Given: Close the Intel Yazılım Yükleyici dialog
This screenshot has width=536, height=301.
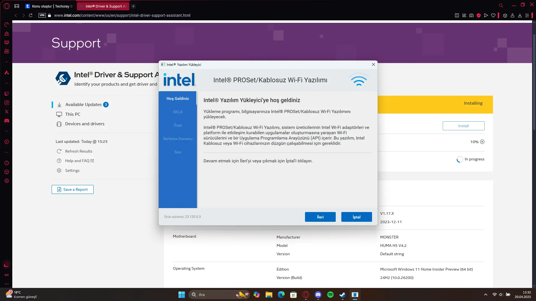Looking at the screenshot, I should 373,64.
